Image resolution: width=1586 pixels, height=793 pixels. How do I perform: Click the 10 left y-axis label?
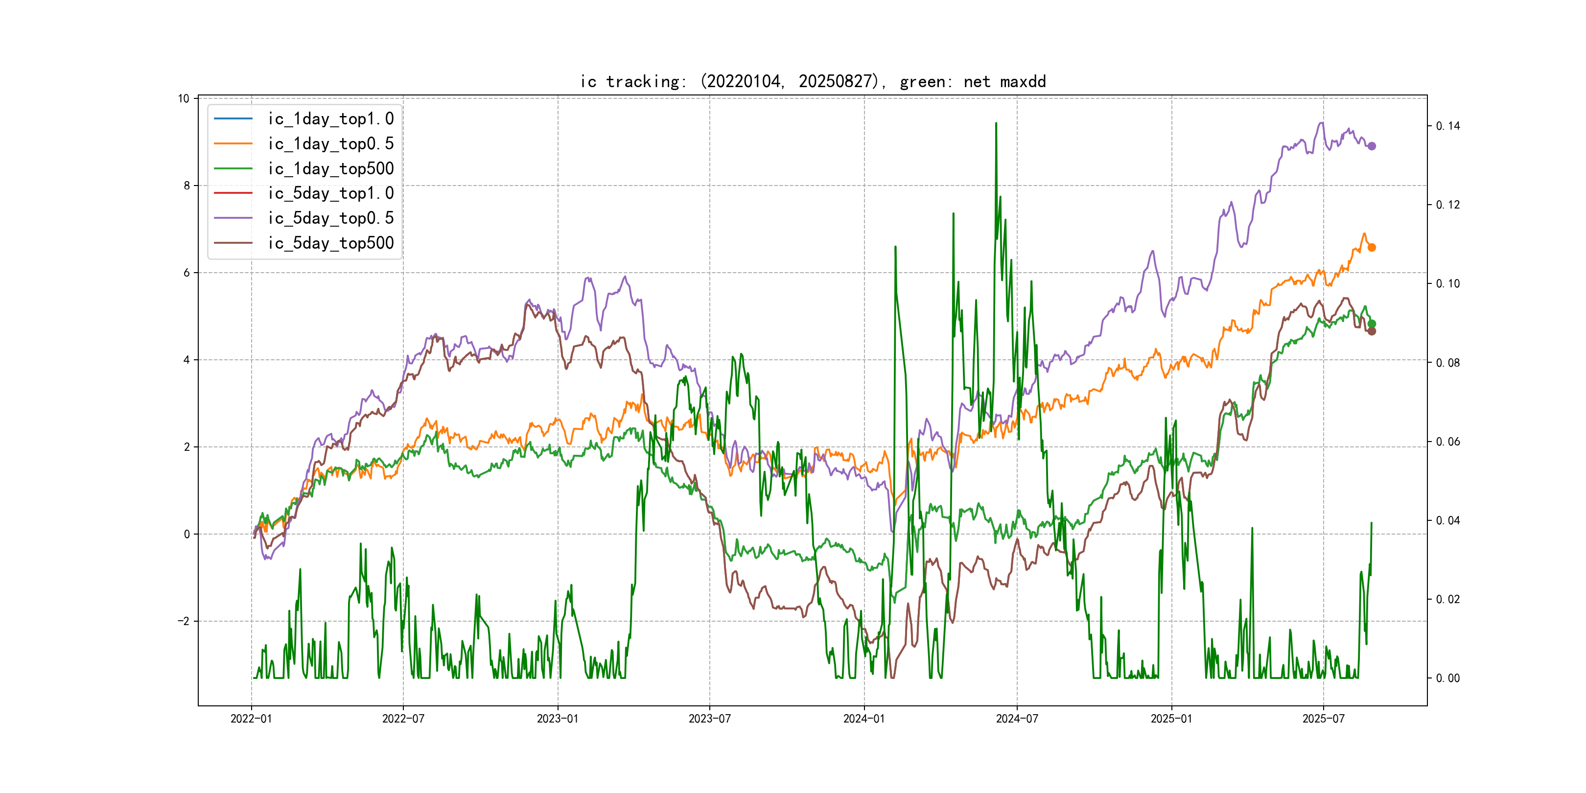pyautogui.click(x=184, y=98)
